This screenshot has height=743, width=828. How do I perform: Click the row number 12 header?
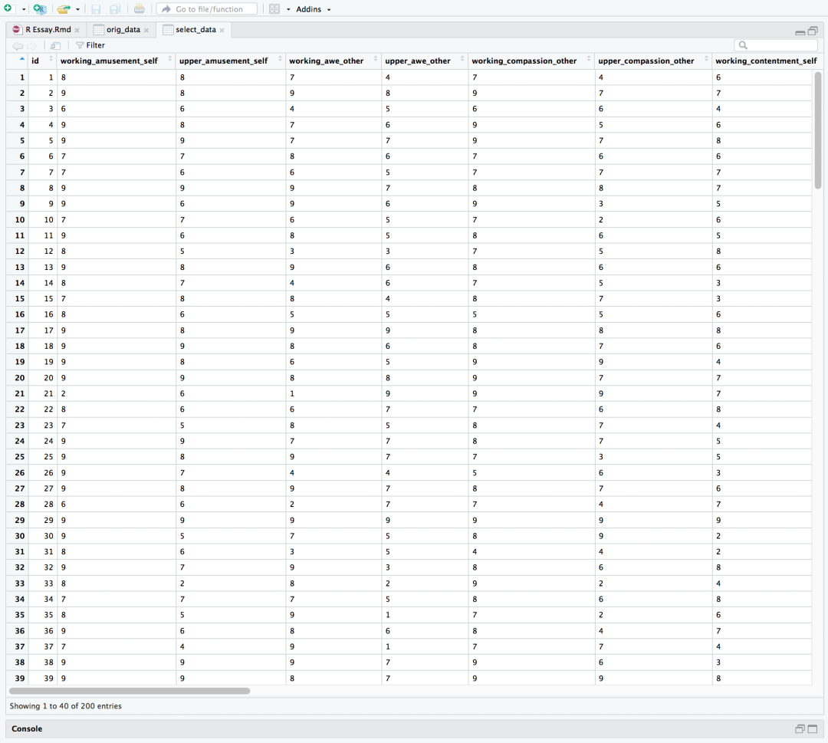tap(19, 252)
